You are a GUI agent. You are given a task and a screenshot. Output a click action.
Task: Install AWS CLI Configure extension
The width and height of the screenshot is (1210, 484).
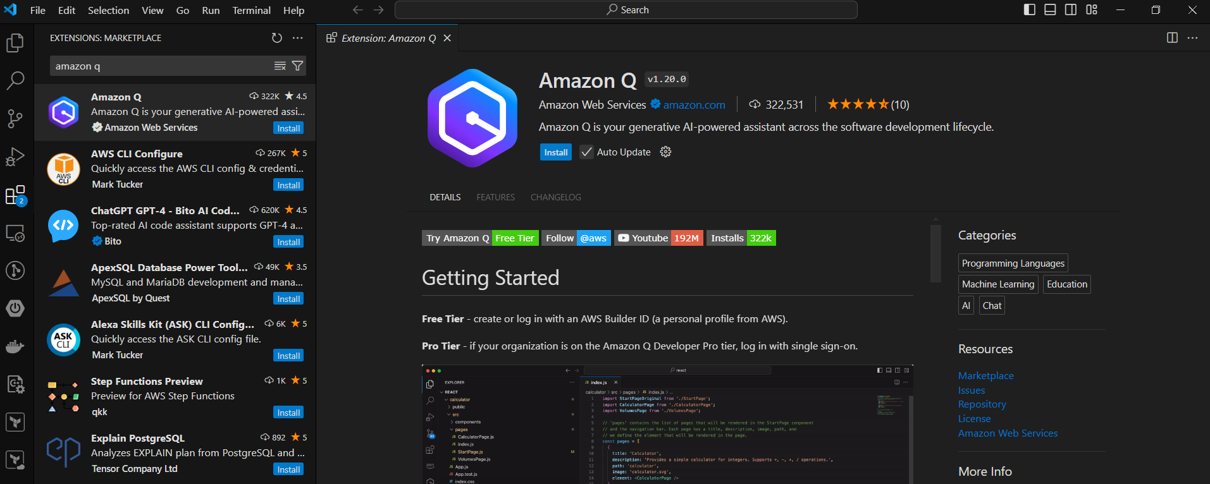pyautogui.click(x=289, y=185)
